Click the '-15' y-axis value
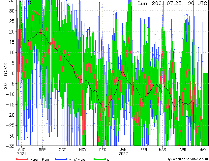The image size is (209, 161). (x=10, y=104)
